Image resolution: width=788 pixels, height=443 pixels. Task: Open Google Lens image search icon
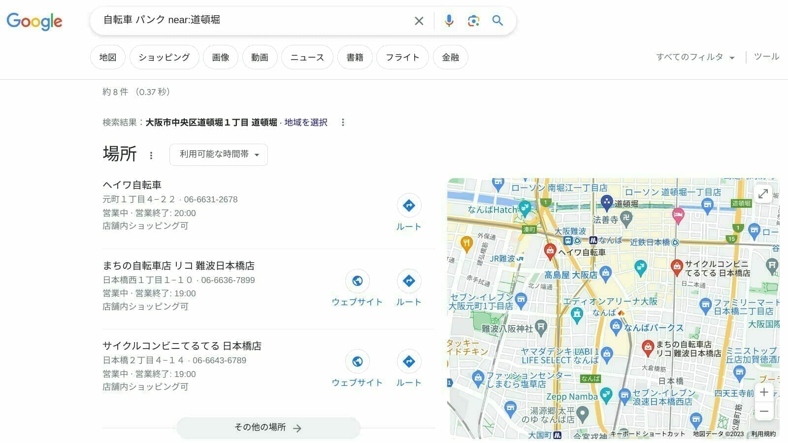[473, 21]
